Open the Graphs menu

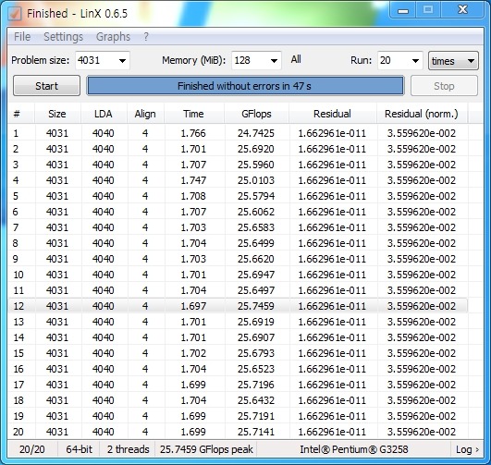[113, 37]
